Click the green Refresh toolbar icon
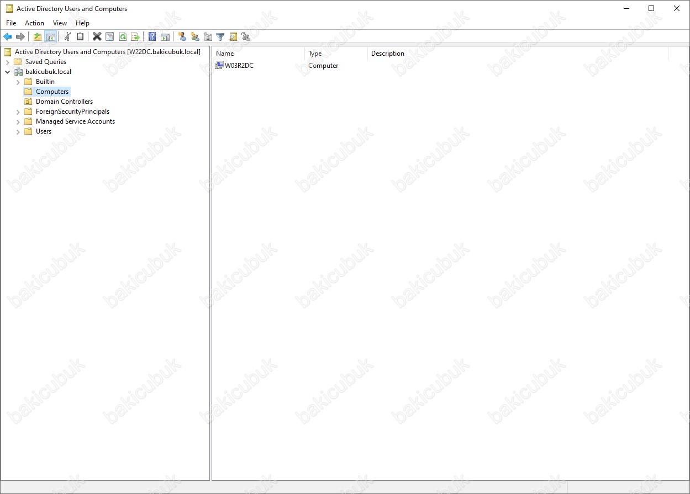The width and height of the screenshot is (690, 494). point(123,36)
